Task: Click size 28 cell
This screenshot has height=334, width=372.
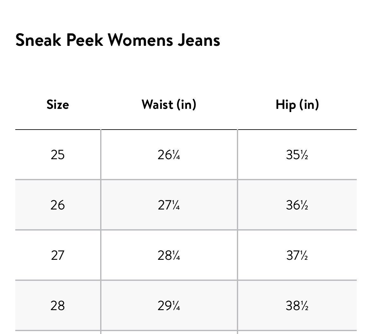Action: click(x=58, y=306)
